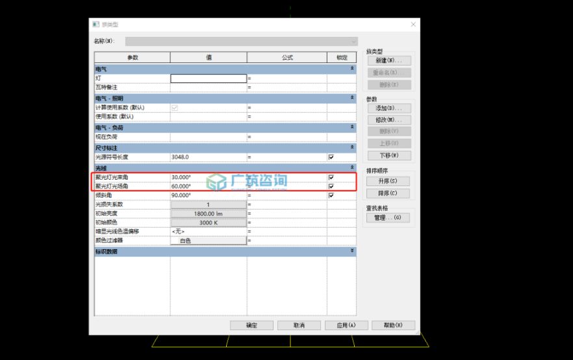Image resolution: width=573 pixels, height=360 pixels.
Task: Click the 参数 column header
Action: [133, 57]
